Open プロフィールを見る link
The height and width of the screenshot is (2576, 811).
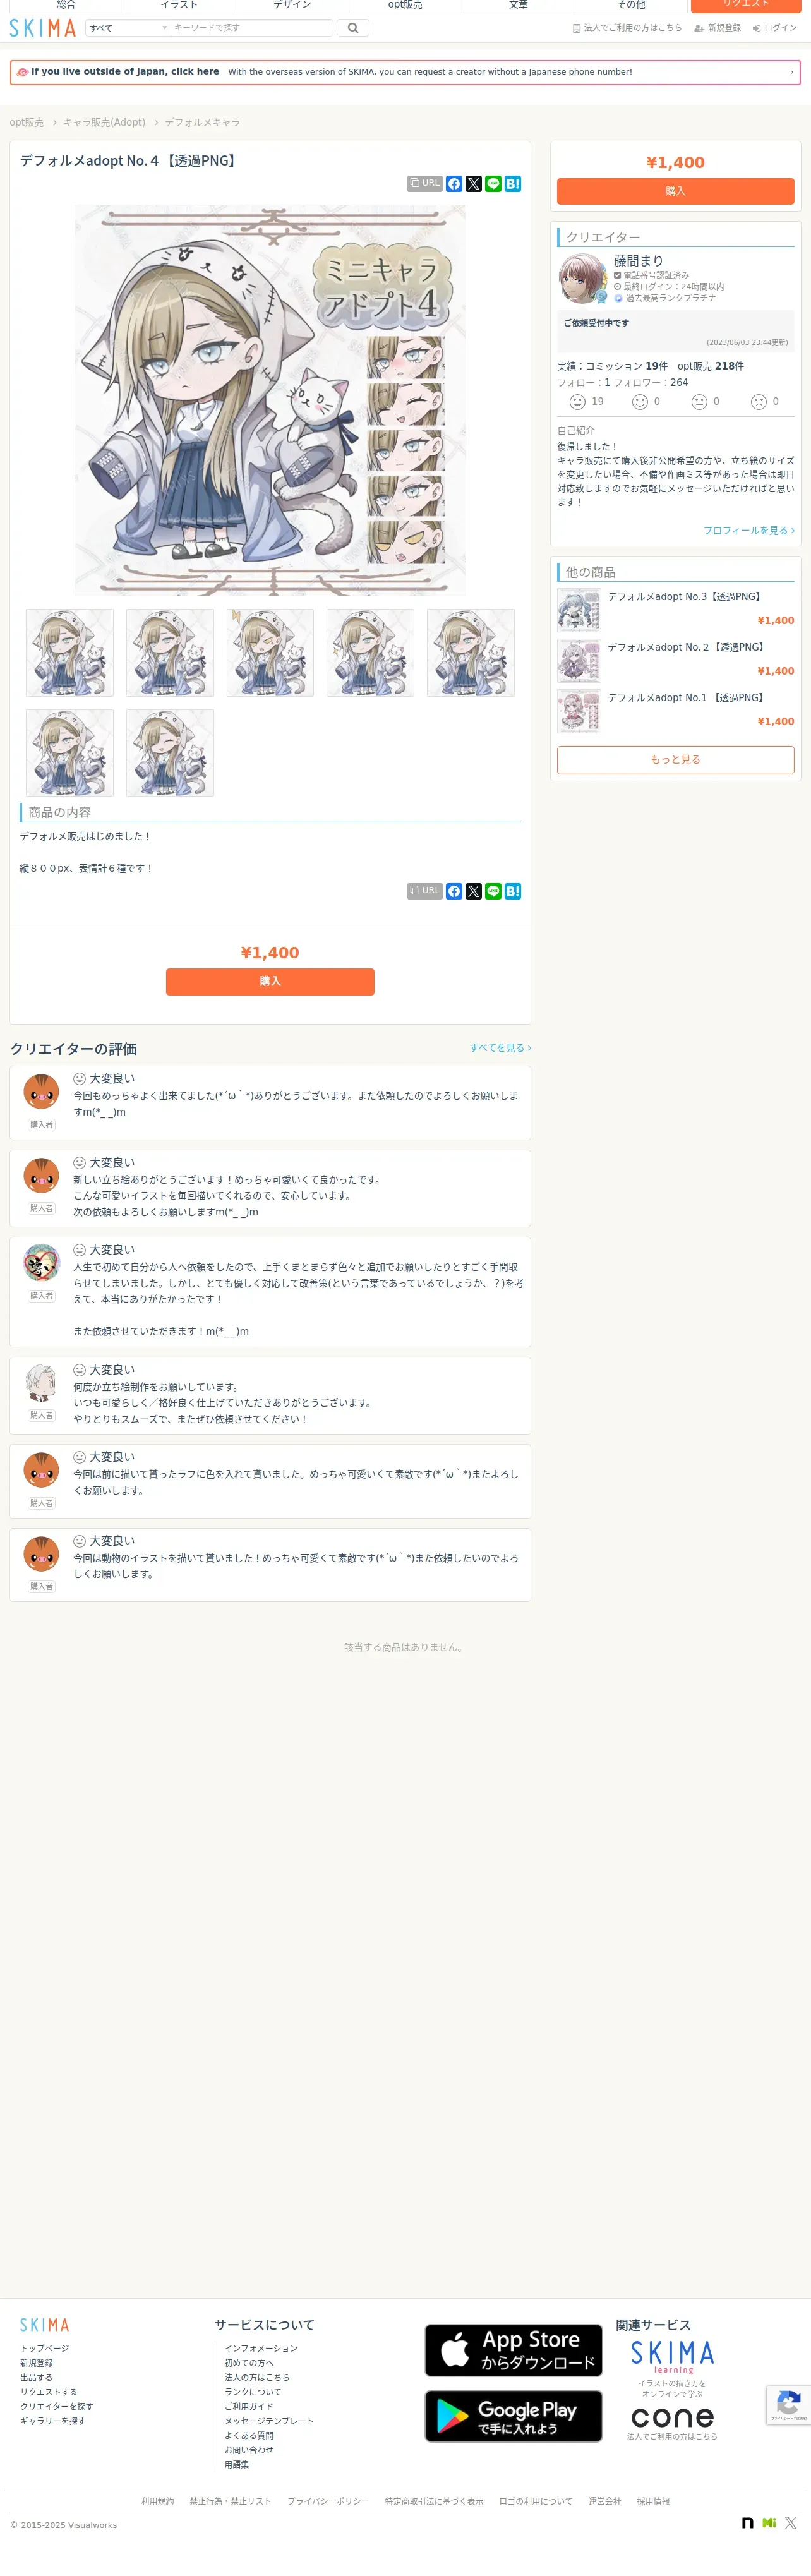point(749,530)
